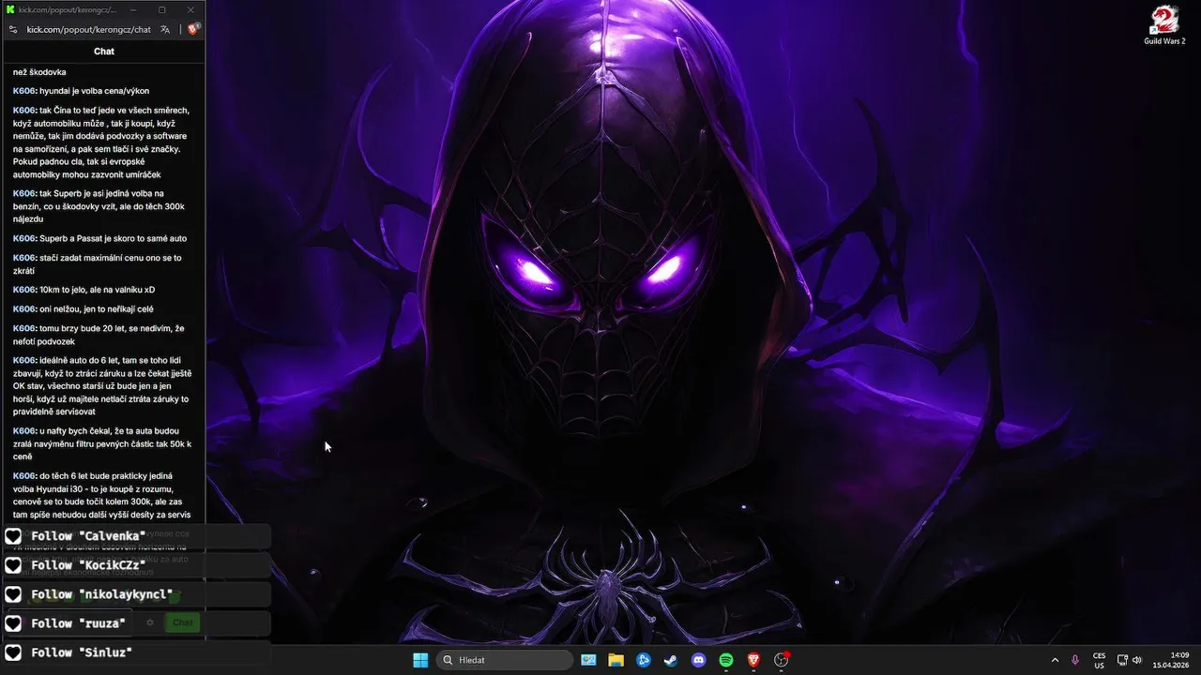1201x675 pixels.
Task: Open the chat settings gear icon
Action: click(150, 622)
